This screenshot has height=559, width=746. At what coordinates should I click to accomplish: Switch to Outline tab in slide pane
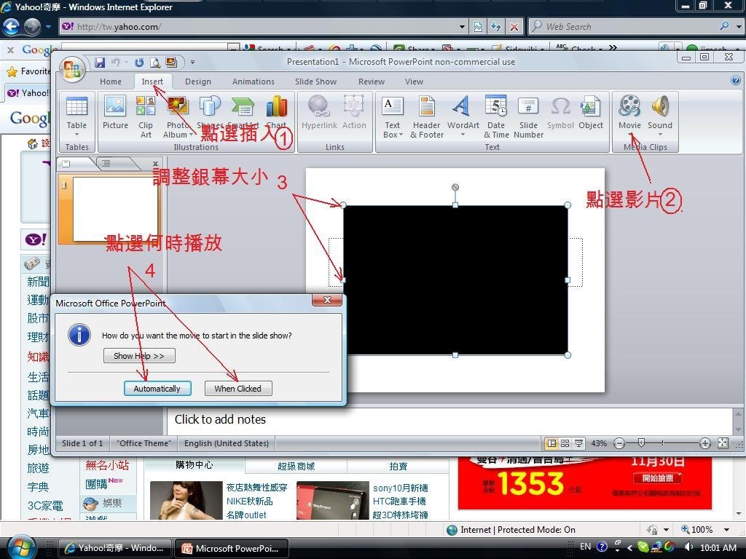coord(106,164)
